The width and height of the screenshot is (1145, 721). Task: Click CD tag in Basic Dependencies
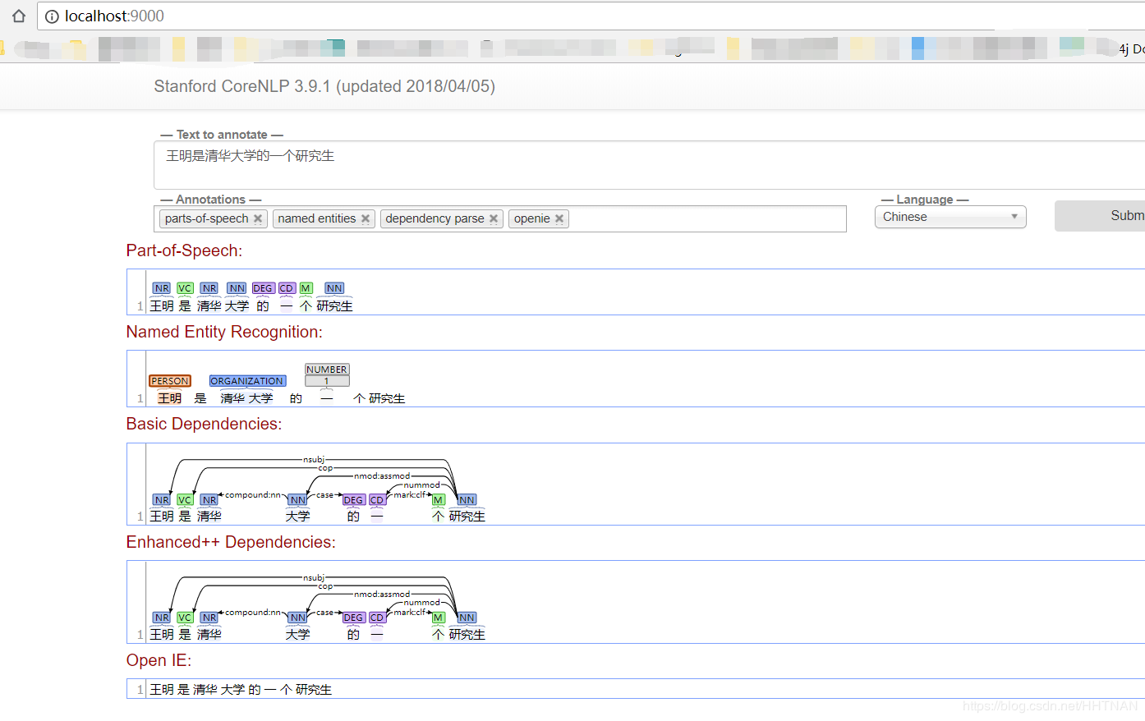click(377, 500)
